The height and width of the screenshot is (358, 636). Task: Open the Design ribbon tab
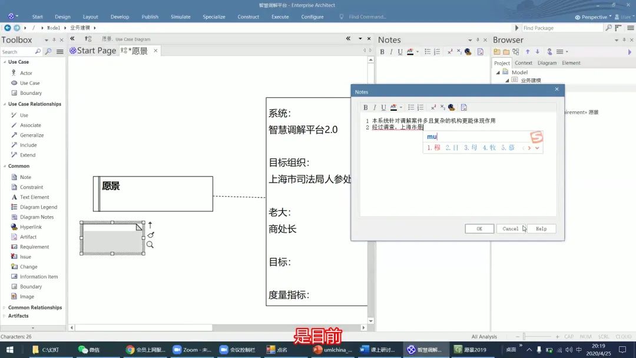coord(62,17)
